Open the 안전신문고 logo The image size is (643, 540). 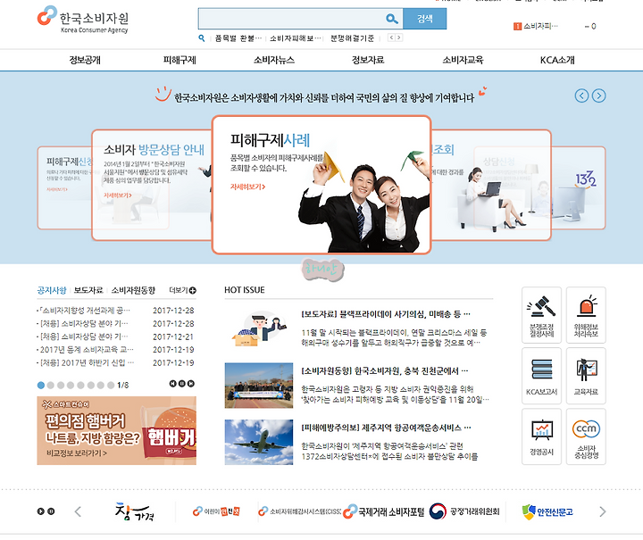click(547, 511)
